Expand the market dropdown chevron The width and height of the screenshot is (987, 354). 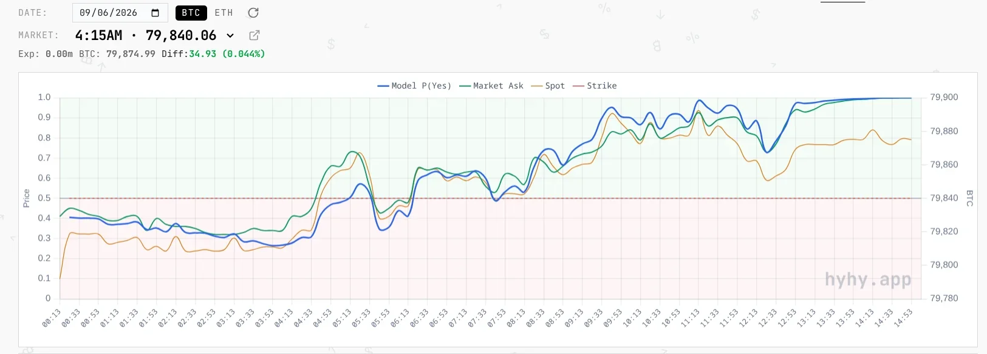pyautogui.click(x=230, y=35)
